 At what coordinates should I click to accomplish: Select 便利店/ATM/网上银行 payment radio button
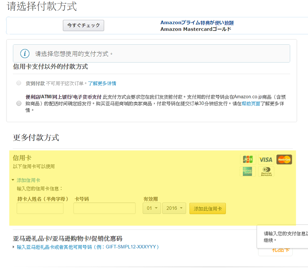coord(19,103)
